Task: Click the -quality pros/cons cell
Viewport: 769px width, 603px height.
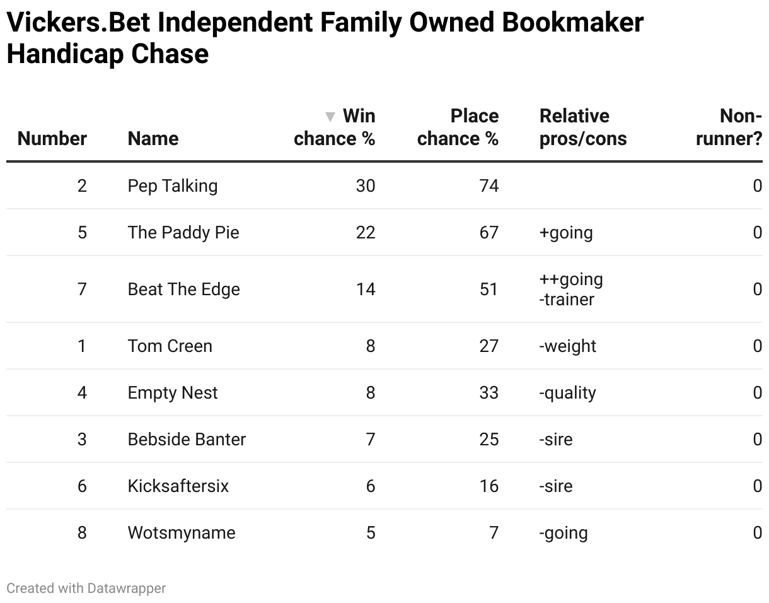Action: pyautogui.click(x=568, y=393)
